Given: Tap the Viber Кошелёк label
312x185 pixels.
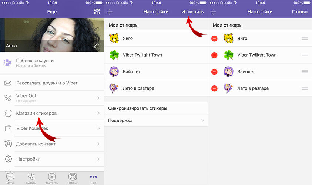Looking at the screenshot, I should tap(32, 128).
